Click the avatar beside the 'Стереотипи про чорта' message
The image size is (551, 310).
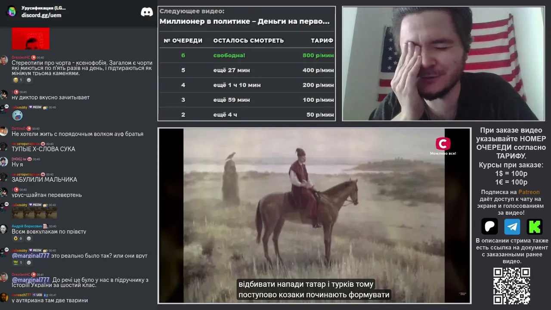coord(4,60)
